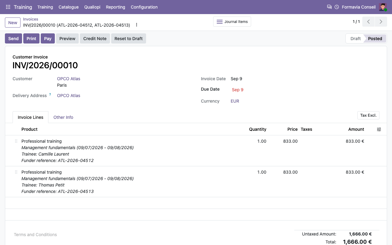Open the Qualiopi menu

[x=92, y=7]
